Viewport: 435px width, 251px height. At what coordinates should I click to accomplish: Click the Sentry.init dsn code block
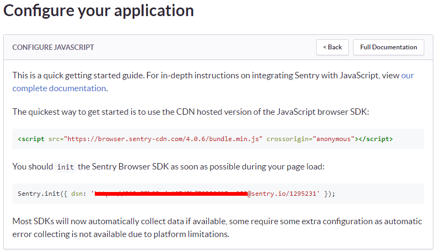[218, 194]
